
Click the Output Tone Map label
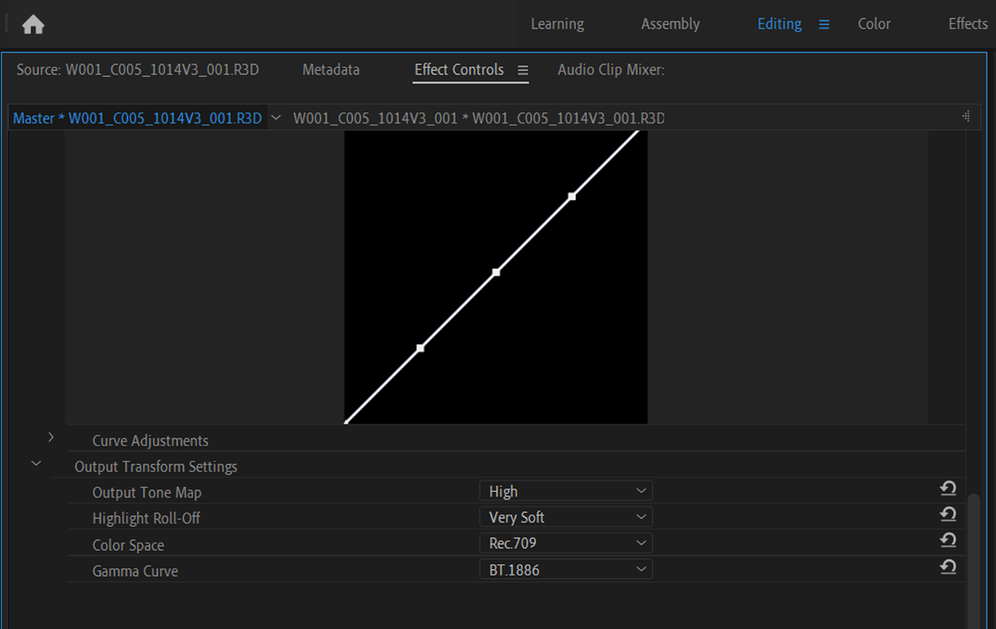147,493
